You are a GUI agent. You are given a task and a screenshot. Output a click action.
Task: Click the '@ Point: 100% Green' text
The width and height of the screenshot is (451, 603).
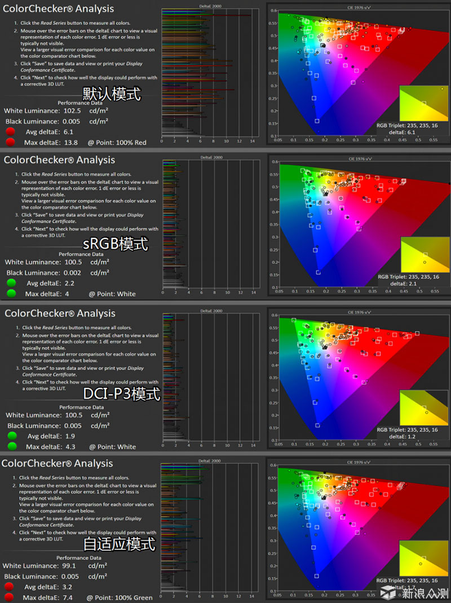click(x=120, y=597)
